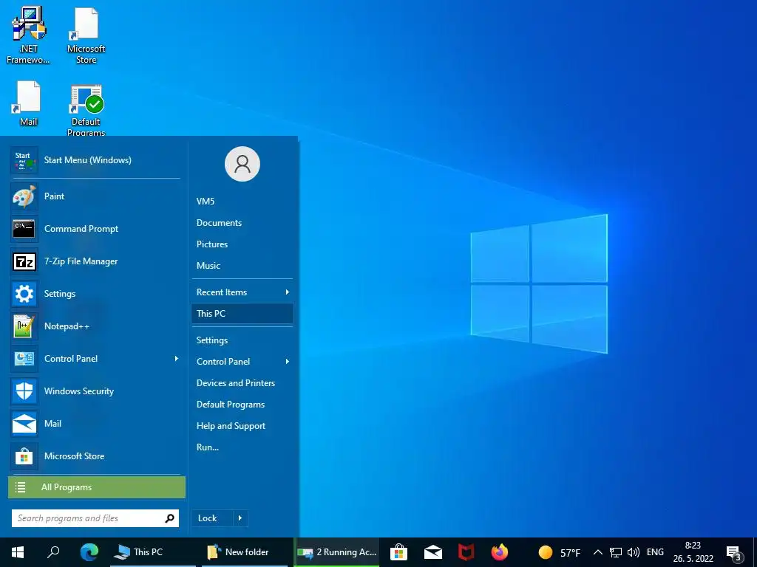Click the Settings gear icon in pinned list
Viewport: 757px width, 567px height.
click(x=24, y=294)
